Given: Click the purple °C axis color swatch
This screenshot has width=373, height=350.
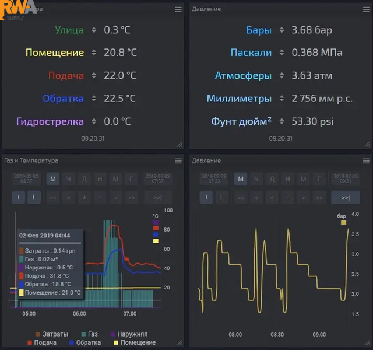Looking at the screenshot, I should tap(156, 223).
